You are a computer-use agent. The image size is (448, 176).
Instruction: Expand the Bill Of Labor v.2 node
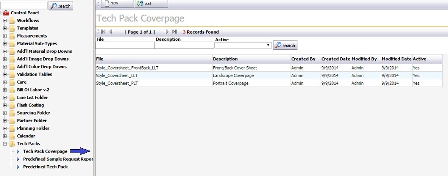coord(5,90)
